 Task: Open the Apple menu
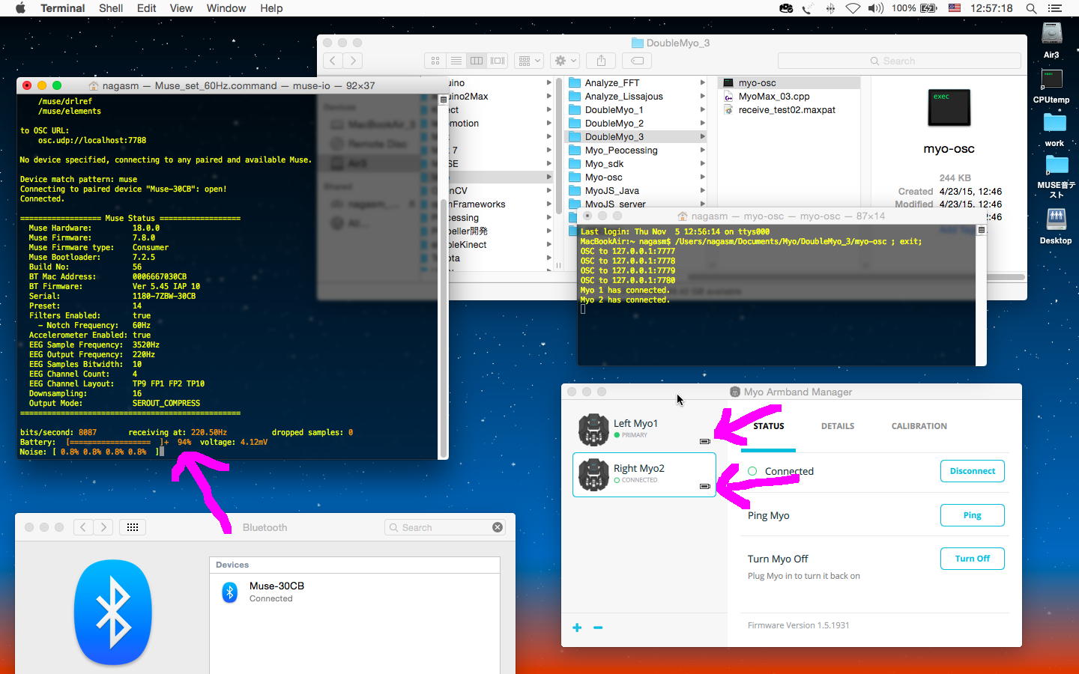click(x=20, y=8)
